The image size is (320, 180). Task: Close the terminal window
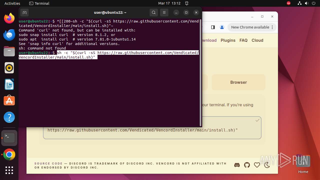click(x=196, y=12)
